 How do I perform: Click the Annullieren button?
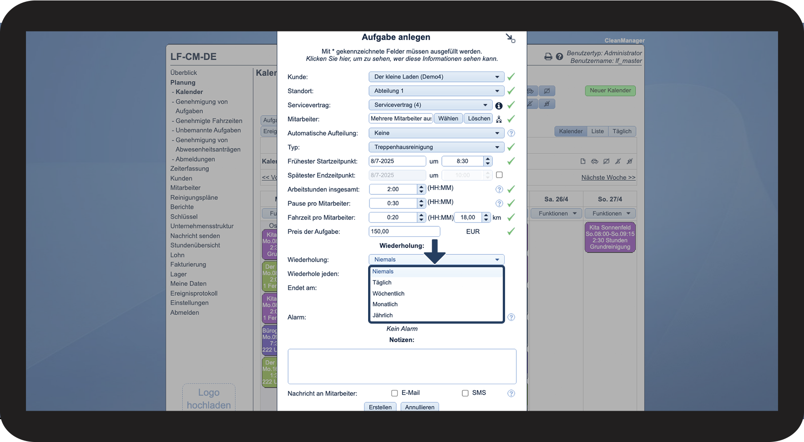(x=420, y=407)
